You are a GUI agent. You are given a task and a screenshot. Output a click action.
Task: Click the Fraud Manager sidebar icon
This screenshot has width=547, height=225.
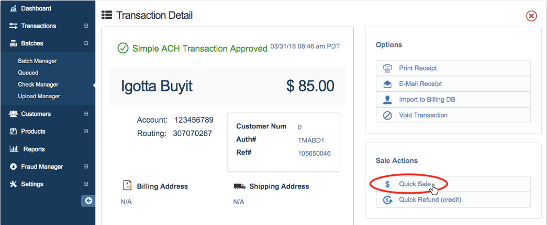point(14,167)
